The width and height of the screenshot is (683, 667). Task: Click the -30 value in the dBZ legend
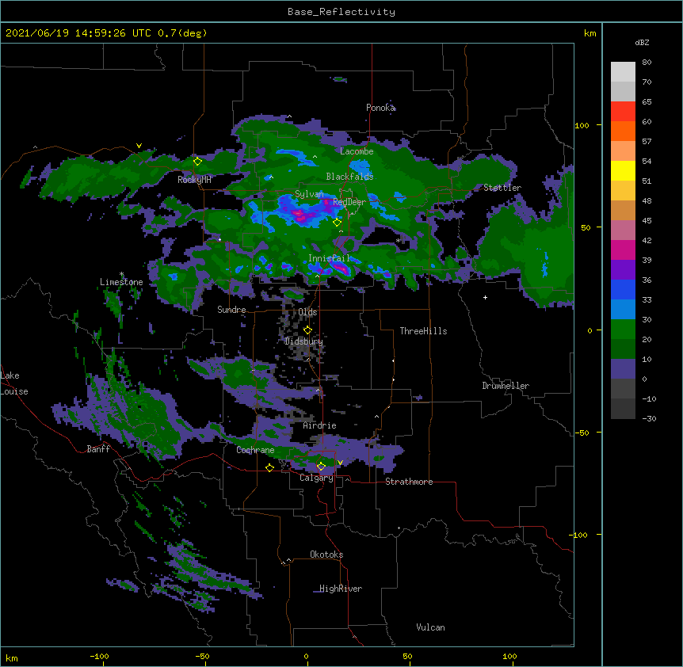tap(649, 419)
